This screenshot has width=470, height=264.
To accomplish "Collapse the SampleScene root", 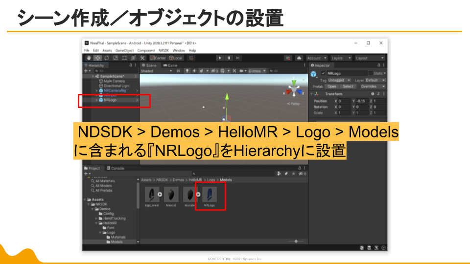I will pos(93,76).
